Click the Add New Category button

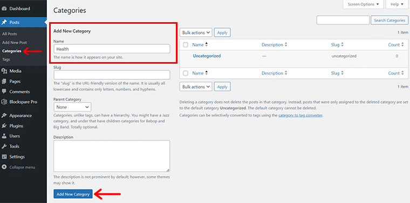pos(73,194)
